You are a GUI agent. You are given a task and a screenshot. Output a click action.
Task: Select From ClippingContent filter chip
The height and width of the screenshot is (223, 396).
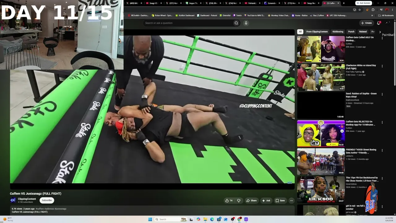tap(317, 32)
